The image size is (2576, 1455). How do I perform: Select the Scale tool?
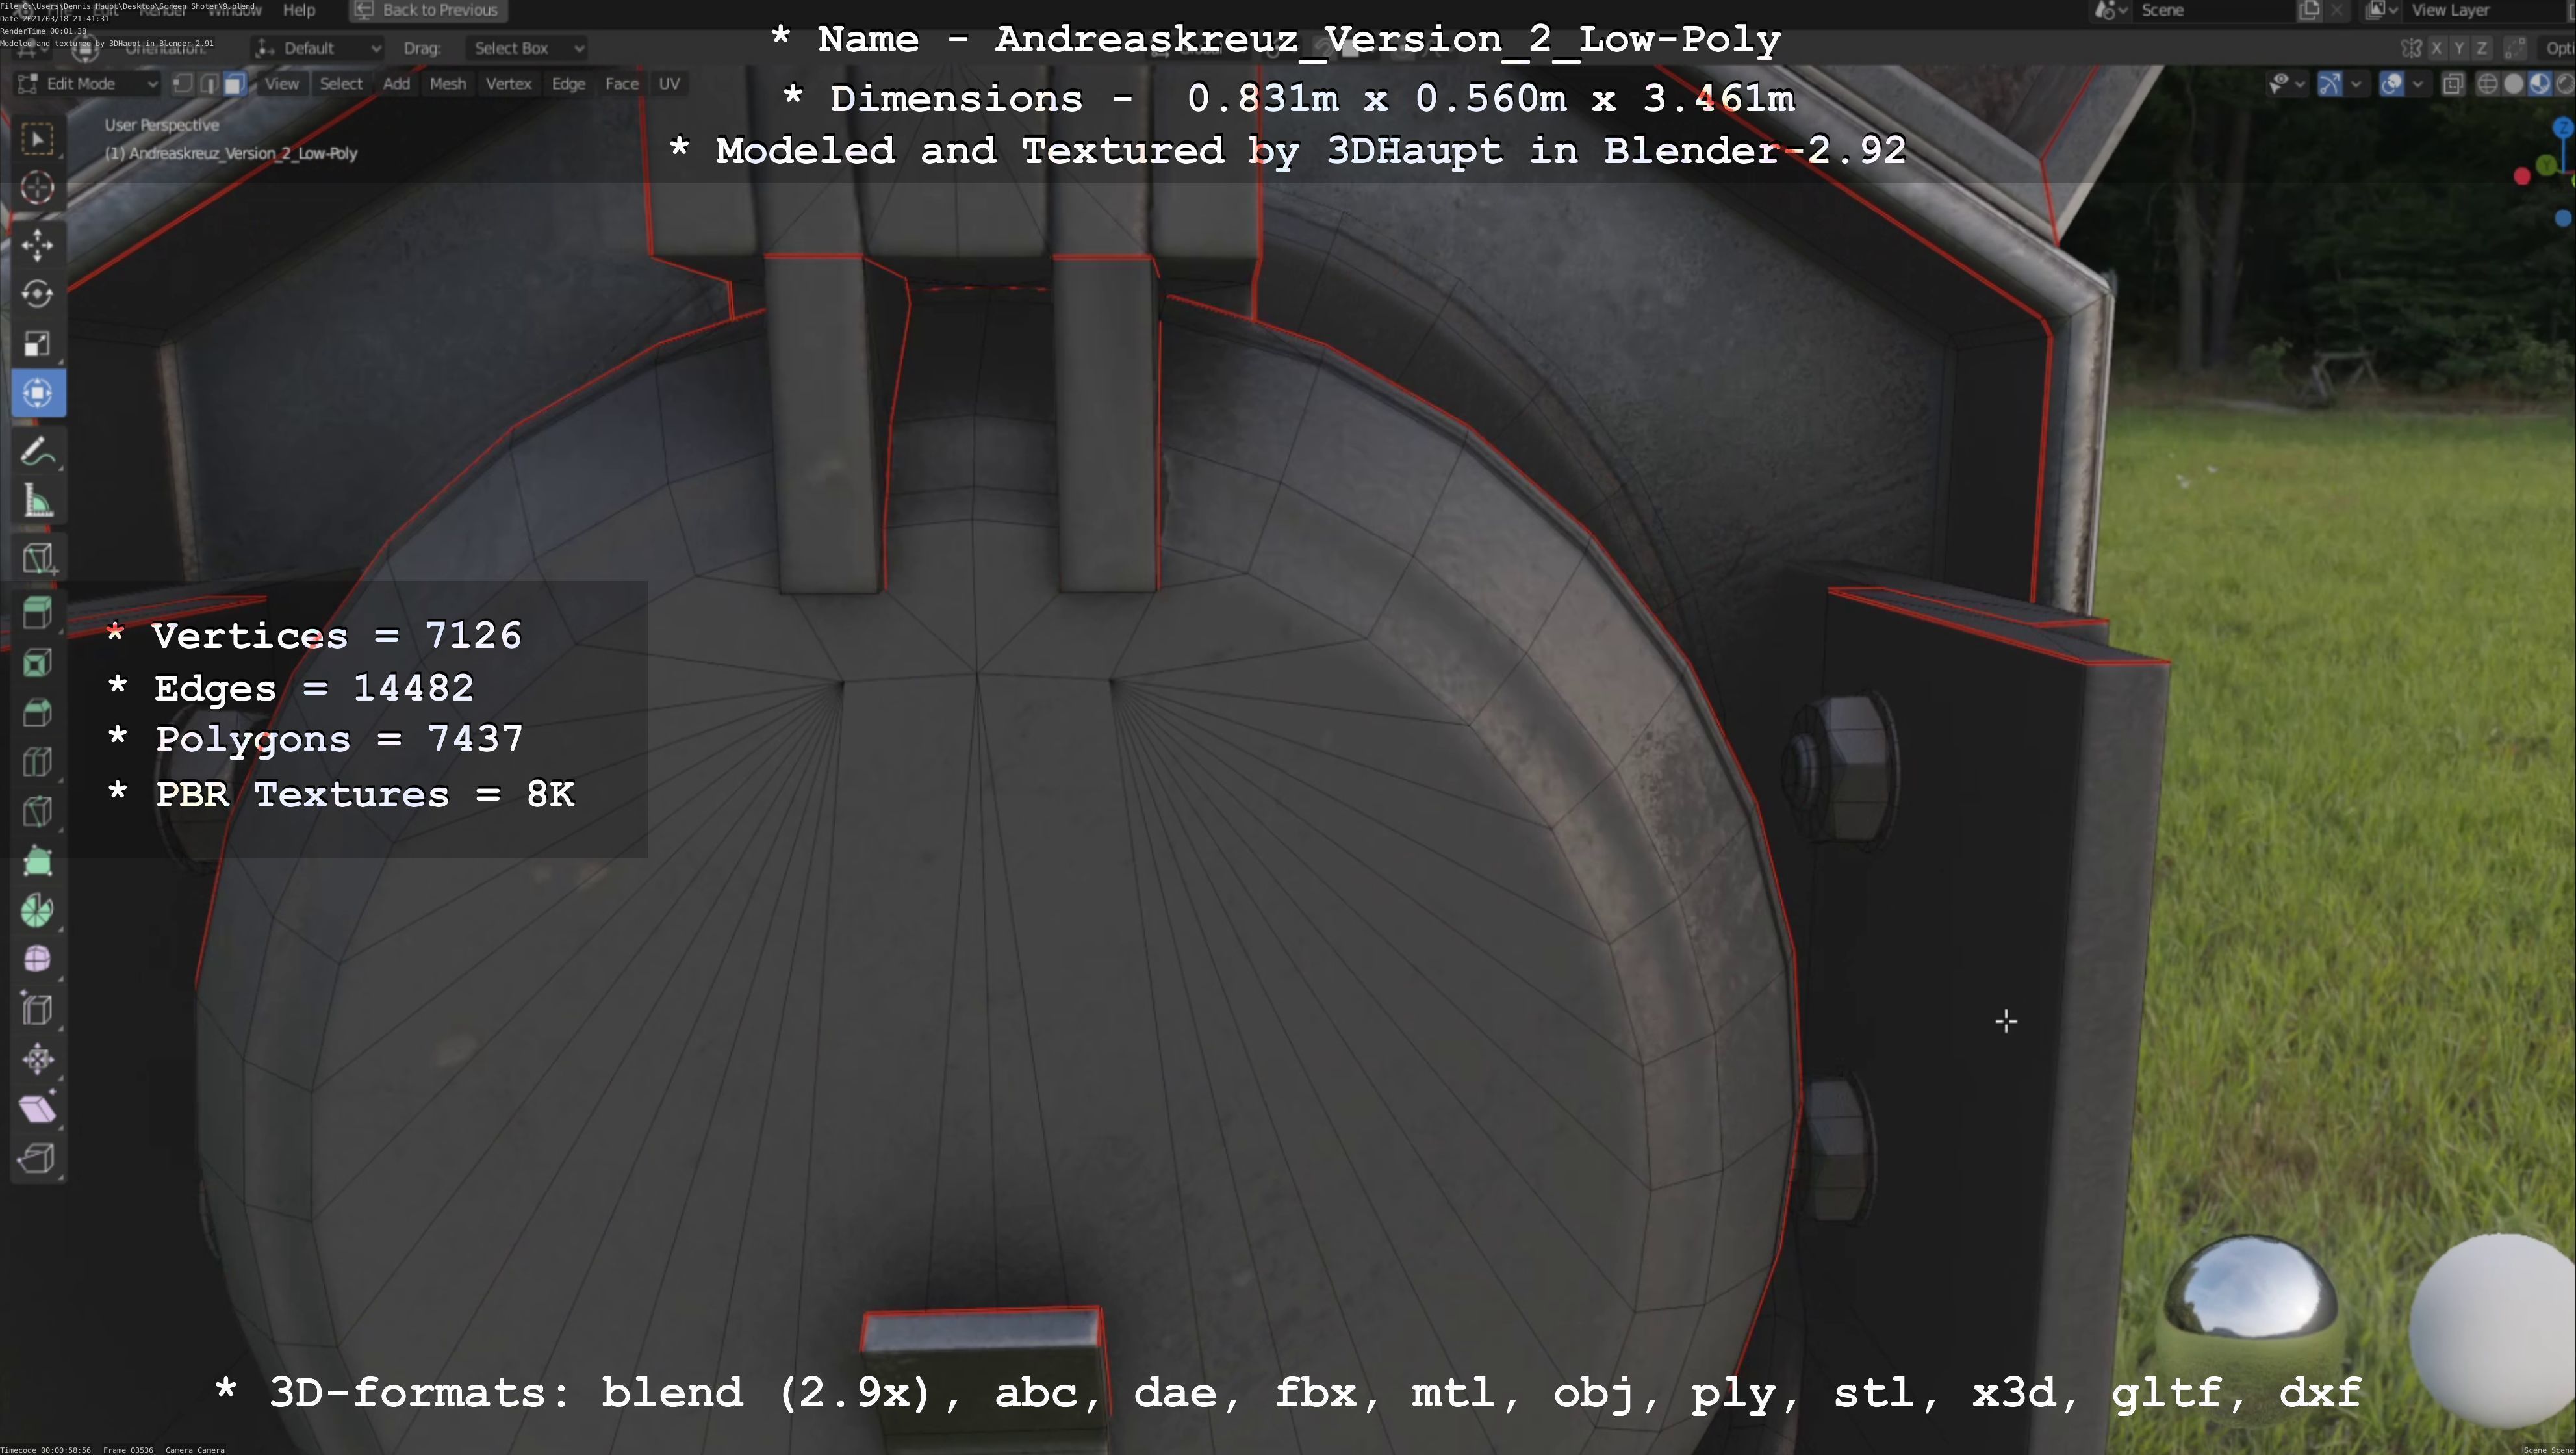[37, 343]
